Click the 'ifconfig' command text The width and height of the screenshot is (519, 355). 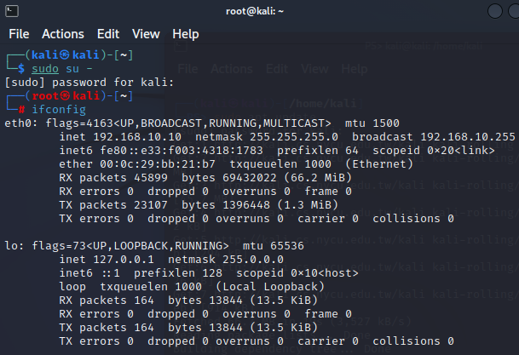point(59,110)
